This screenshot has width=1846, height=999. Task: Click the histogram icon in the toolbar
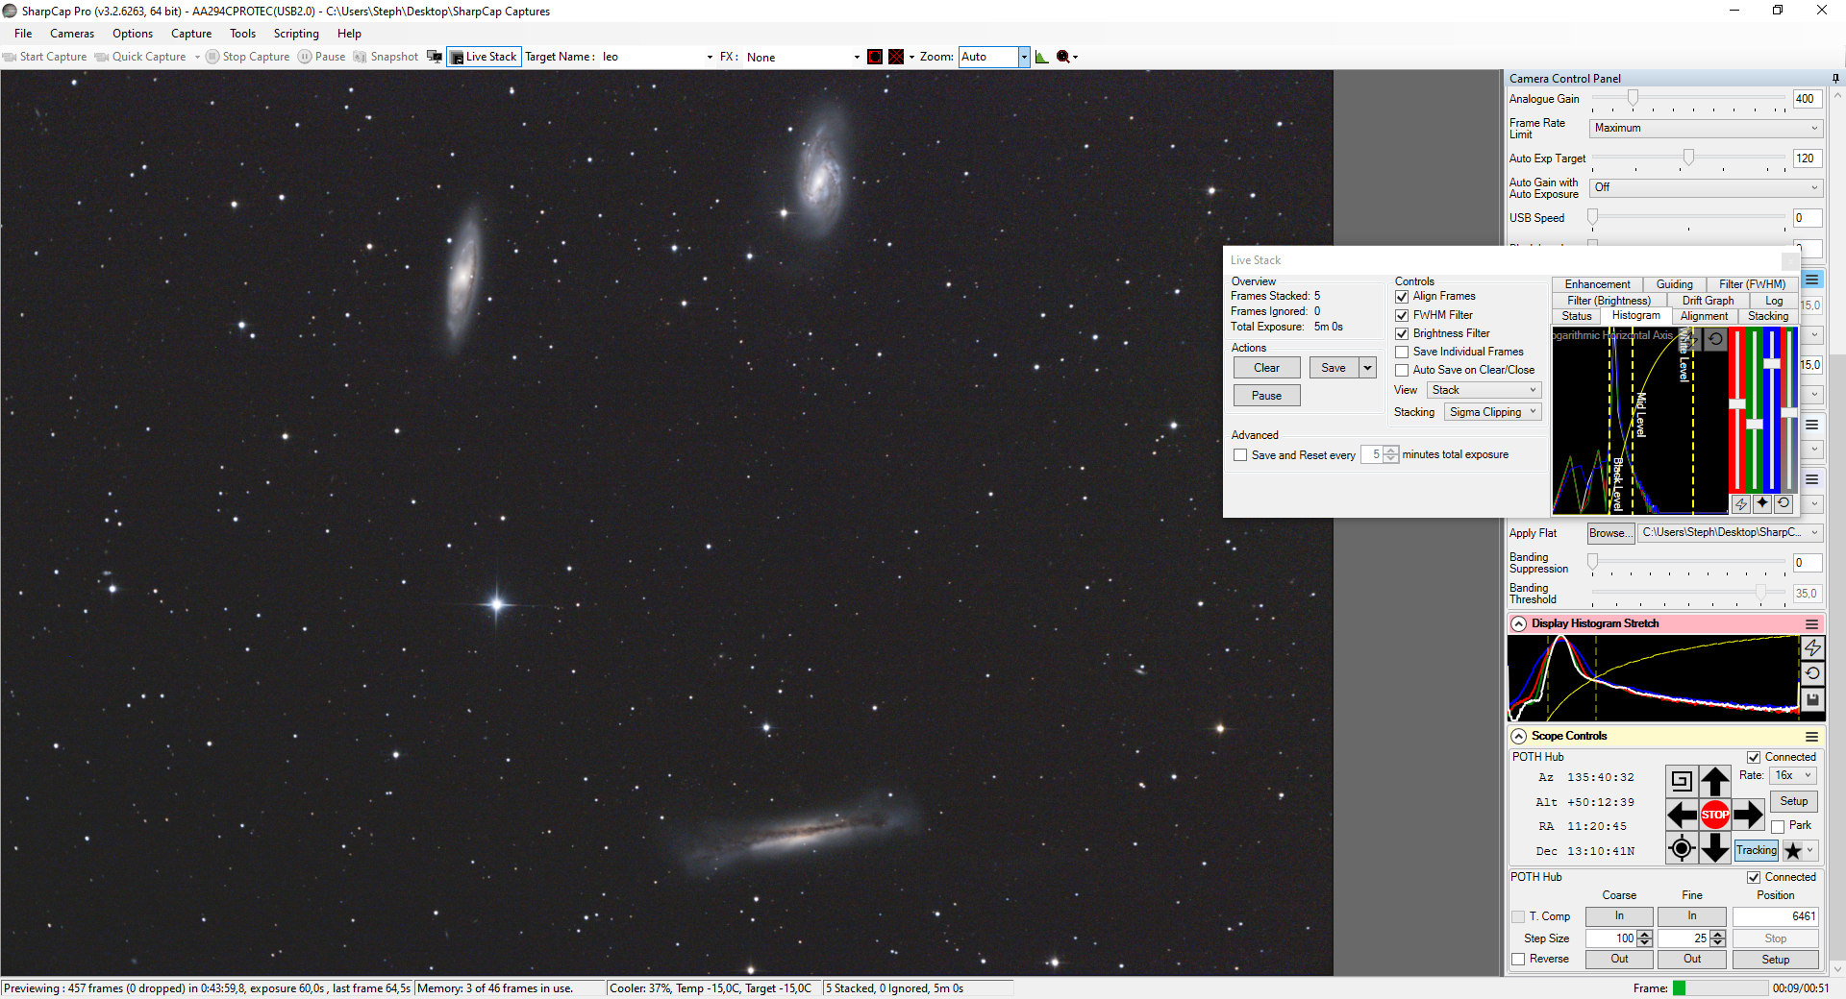click(x=1041, y=57)
